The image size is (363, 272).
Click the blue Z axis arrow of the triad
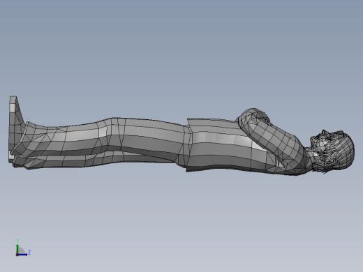(x=22, y=255)
